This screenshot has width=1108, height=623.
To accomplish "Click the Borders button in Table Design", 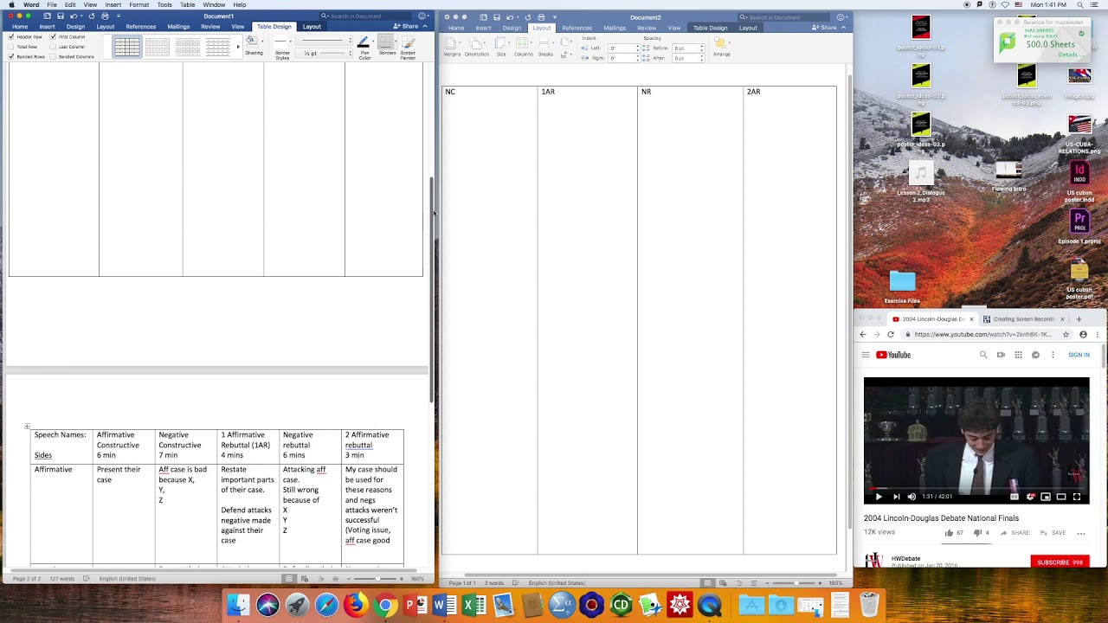I will pyautogui.click(x=387, y=47).
